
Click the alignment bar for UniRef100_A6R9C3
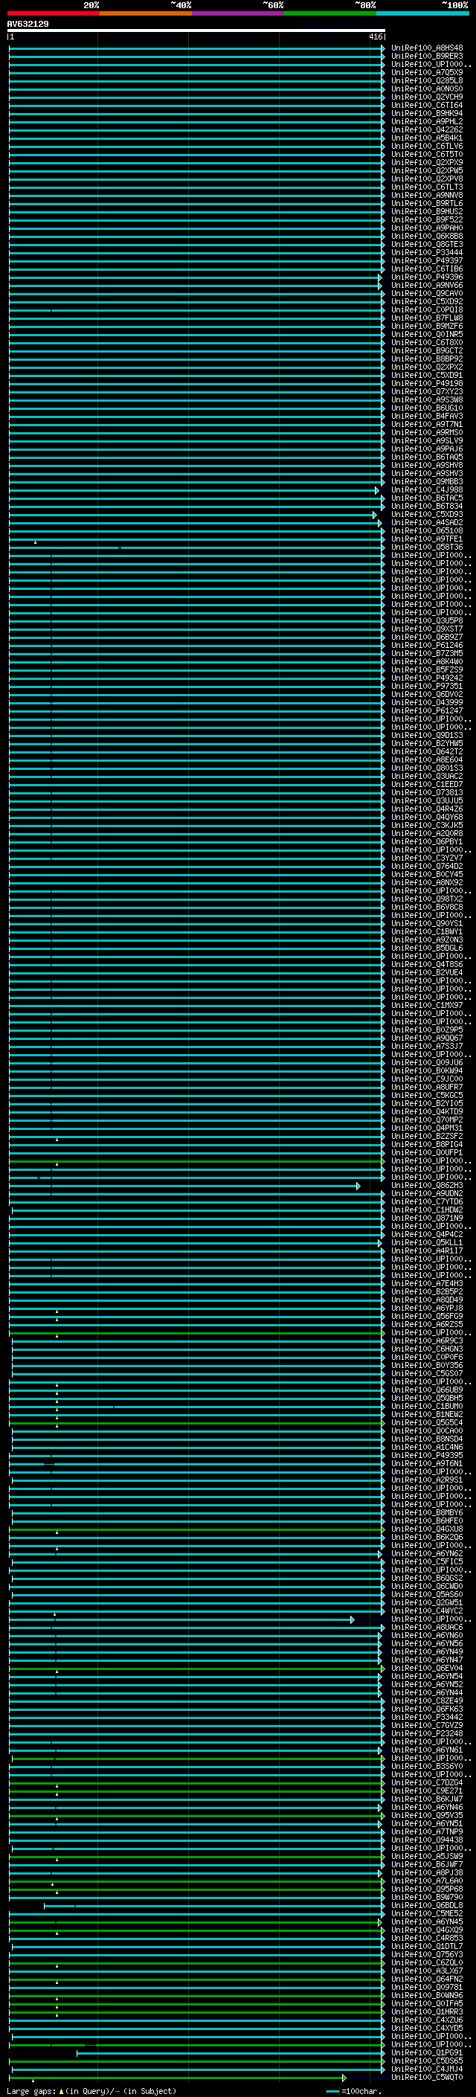[198, 1340]
